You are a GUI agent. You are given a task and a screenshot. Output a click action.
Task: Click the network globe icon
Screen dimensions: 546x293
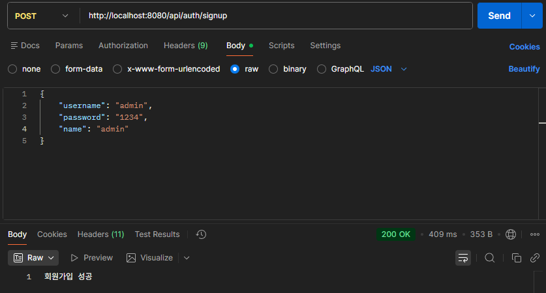[511, 234]
